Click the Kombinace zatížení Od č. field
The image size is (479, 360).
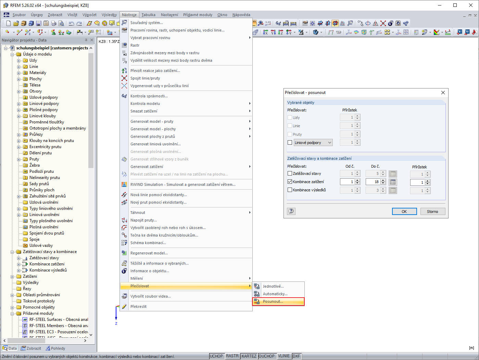tap(347, 182)
